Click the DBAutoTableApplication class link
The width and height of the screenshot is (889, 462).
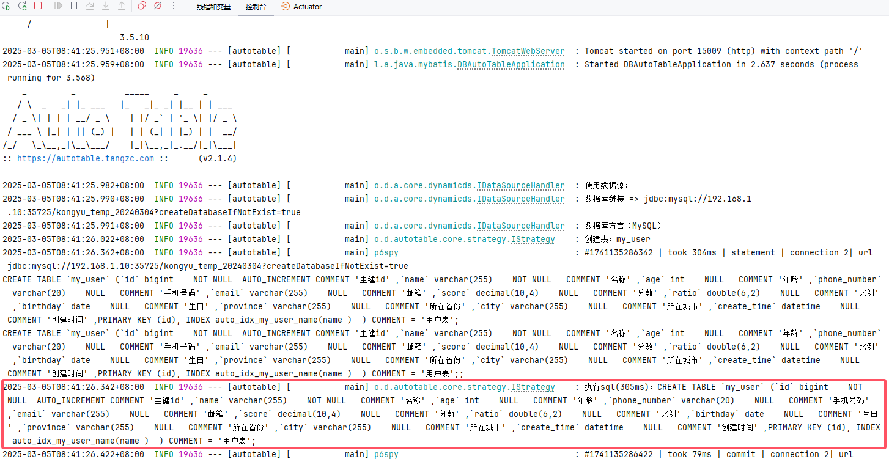click(511, 64)
